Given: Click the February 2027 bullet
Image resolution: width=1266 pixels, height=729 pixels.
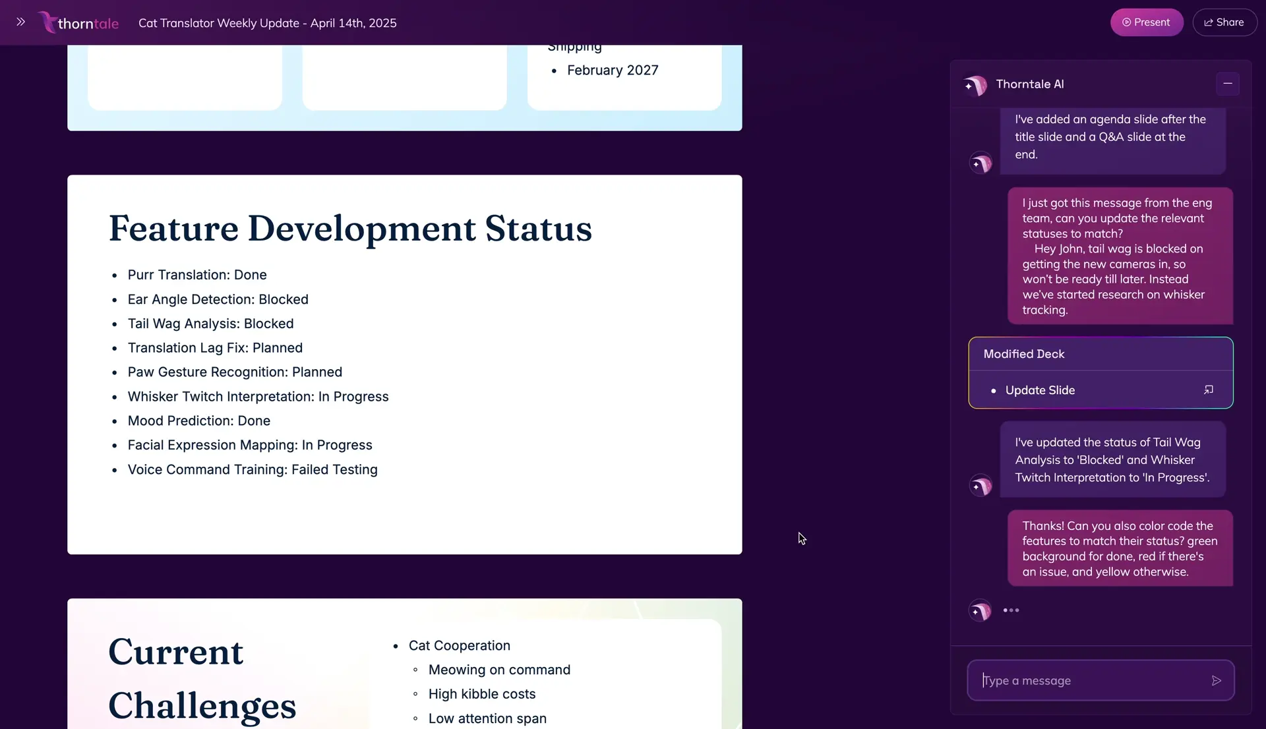Looking at the screenshot, I should [x=613, y=71].
